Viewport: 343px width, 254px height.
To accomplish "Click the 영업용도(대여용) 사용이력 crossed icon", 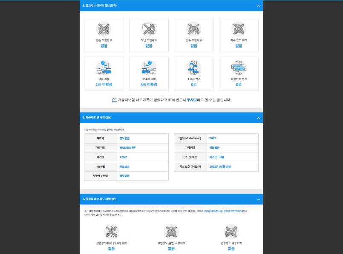I will tap(111, 232).
